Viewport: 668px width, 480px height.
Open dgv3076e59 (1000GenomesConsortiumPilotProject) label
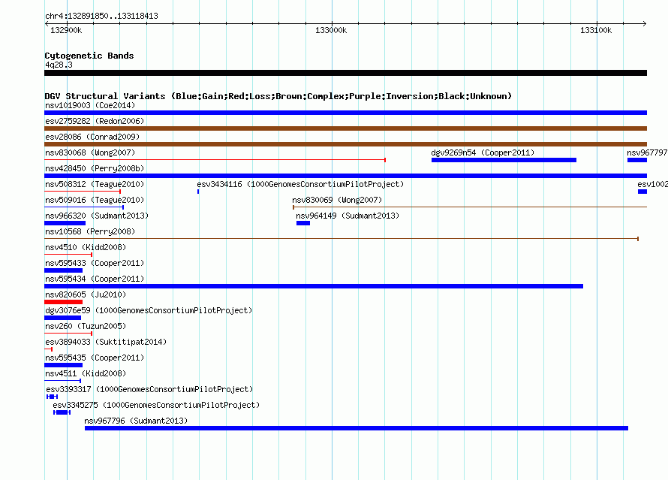pyautogui.click(x=149, y=310)
